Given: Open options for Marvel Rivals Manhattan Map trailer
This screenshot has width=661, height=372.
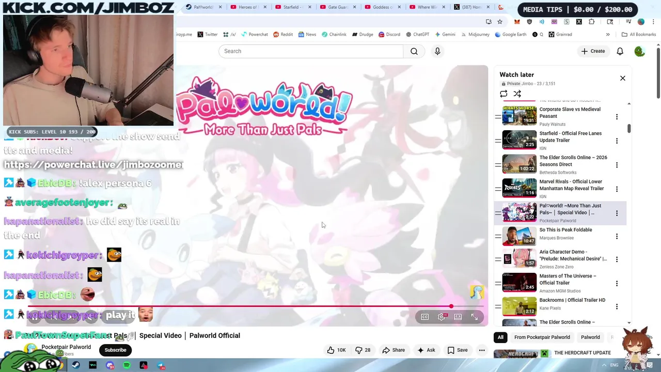Looking at the screenshot, I should click(x=617, y=189).
